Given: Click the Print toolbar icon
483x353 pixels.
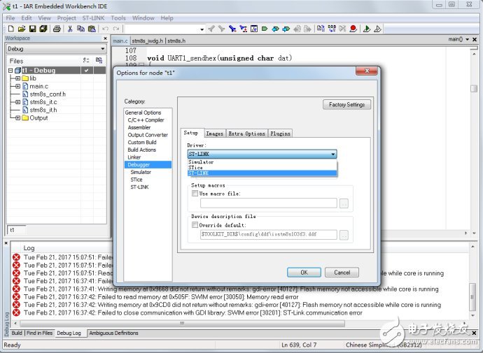Looking at the screenshot, I should (57, 29).
